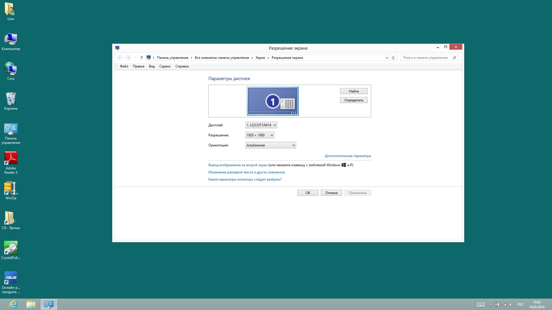Viewport: 552px width, 310px height.
Task: Select the monitor 1 display thumbnail
Action: (x=272, y=101)
